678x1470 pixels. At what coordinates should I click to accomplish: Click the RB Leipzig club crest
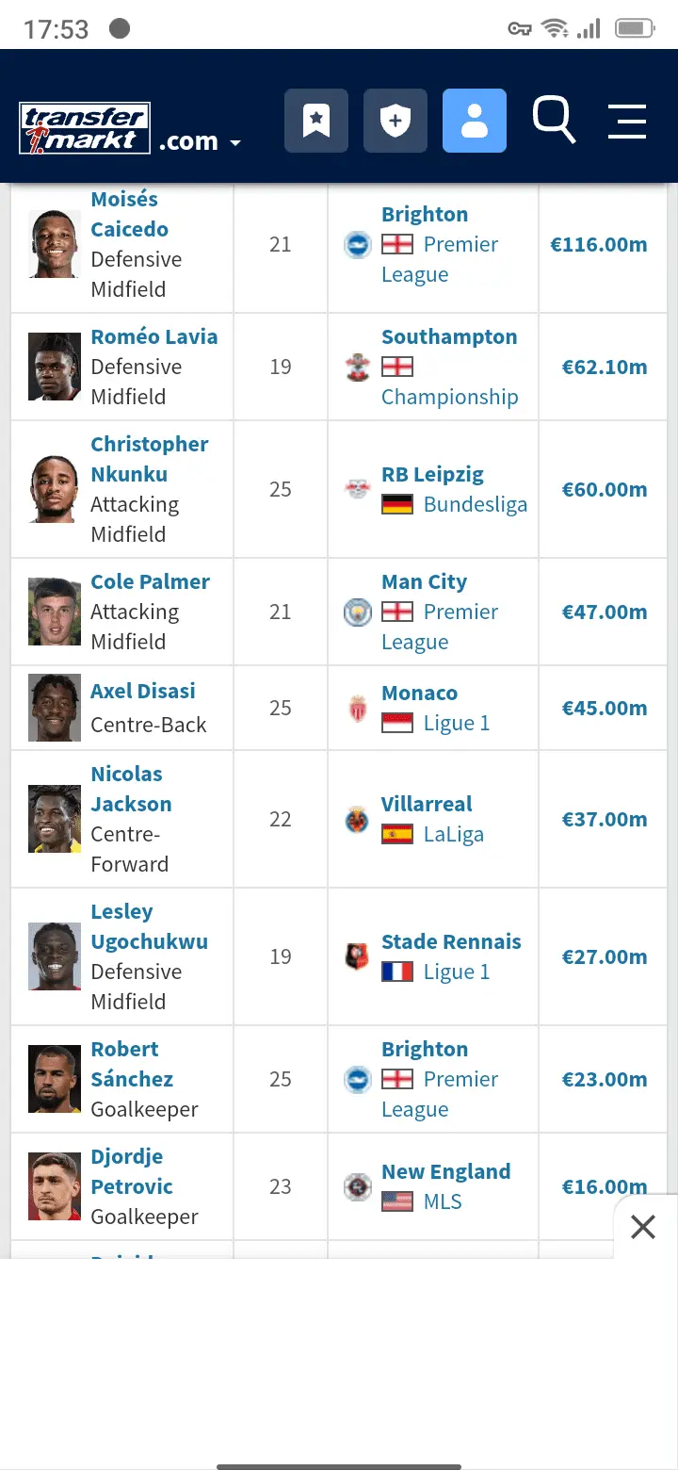(358, 489)
